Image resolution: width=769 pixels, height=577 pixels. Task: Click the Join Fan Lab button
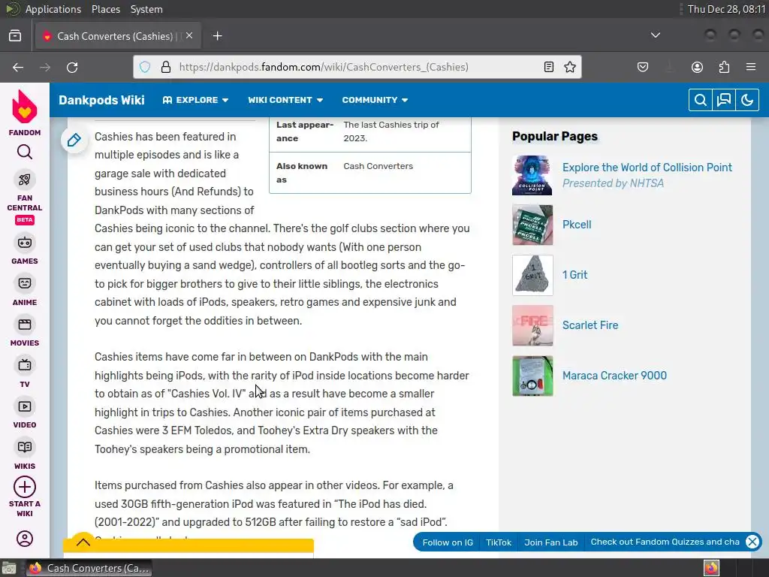(550, 542)
